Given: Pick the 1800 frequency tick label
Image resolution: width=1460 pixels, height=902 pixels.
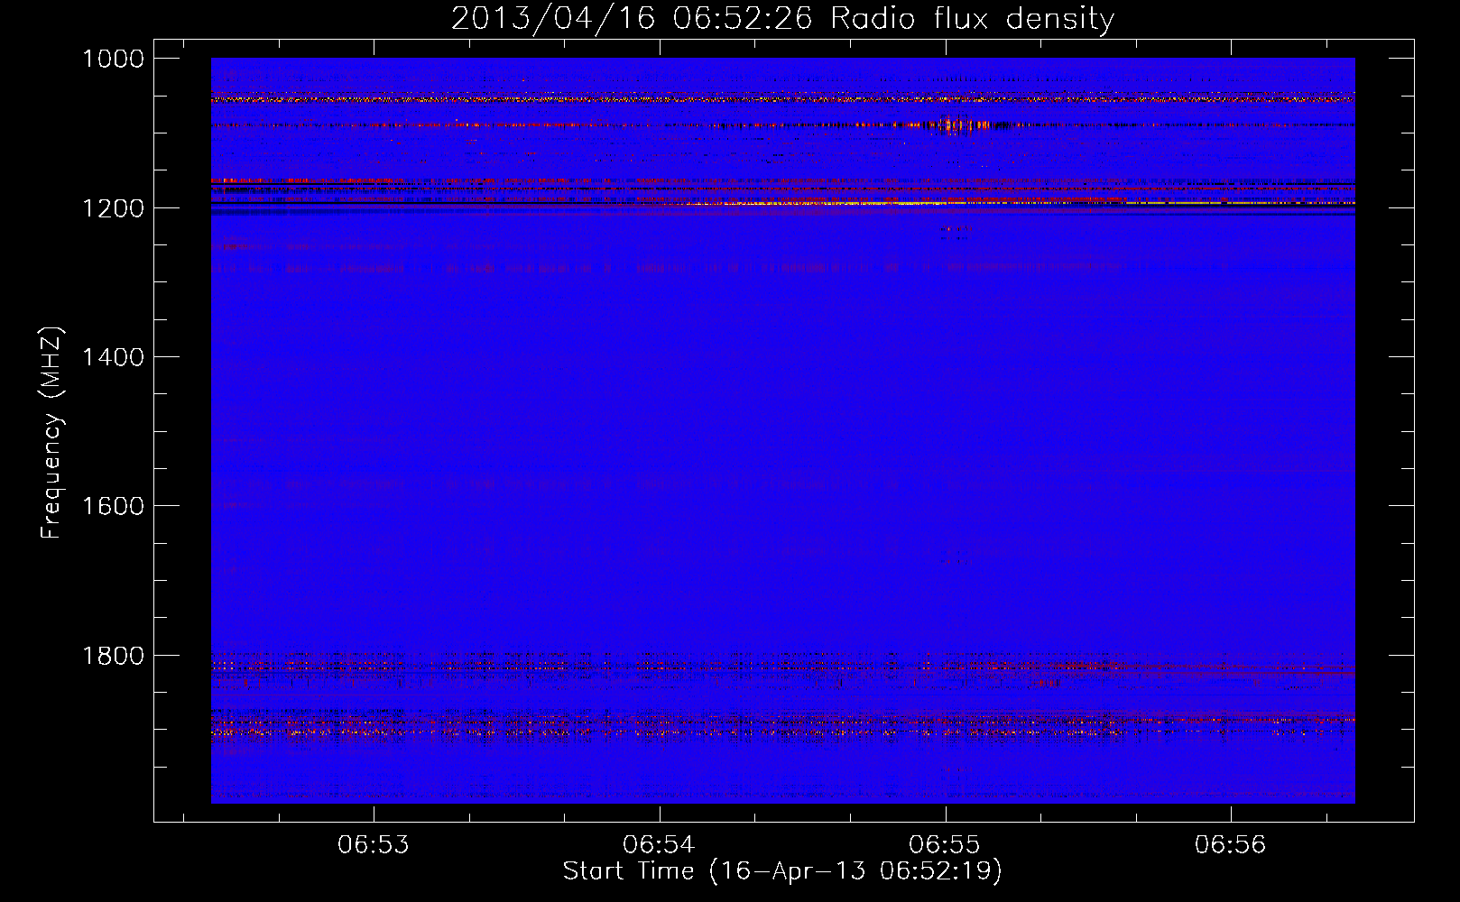Looking at the screenshot, I should coord(113,655).
